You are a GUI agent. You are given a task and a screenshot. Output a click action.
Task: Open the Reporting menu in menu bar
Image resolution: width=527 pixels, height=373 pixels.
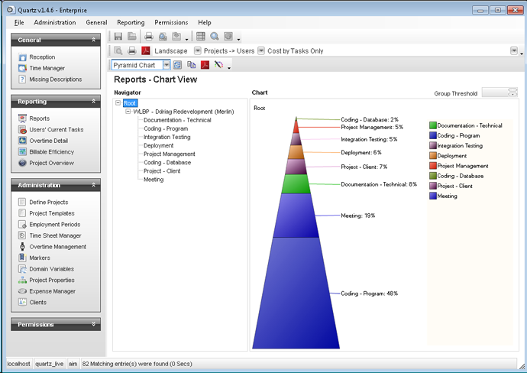(x=131, y=23)
